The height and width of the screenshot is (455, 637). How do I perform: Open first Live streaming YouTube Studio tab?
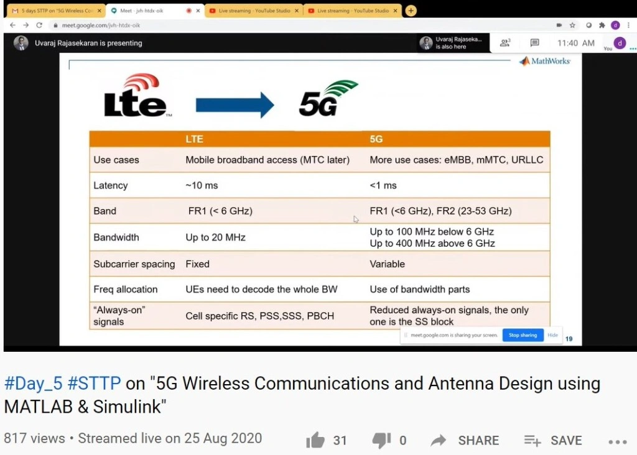tap(254, 11)
